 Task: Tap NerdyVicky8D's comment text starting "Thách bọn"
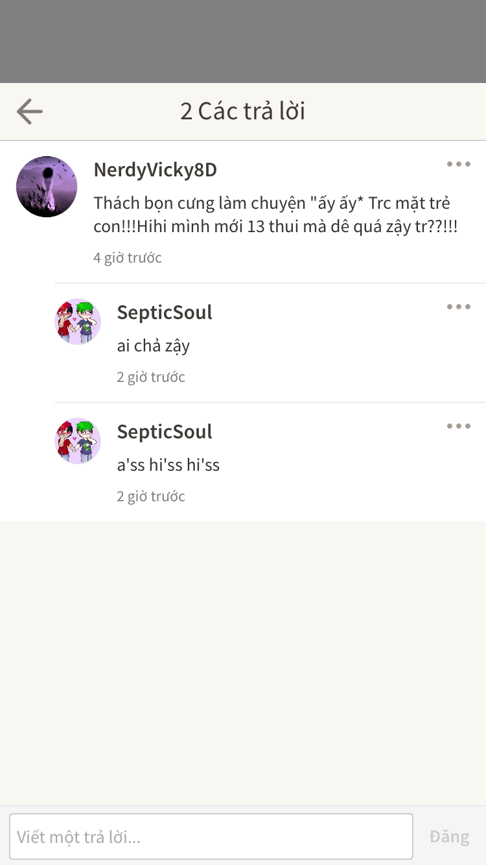click(275, 215)
